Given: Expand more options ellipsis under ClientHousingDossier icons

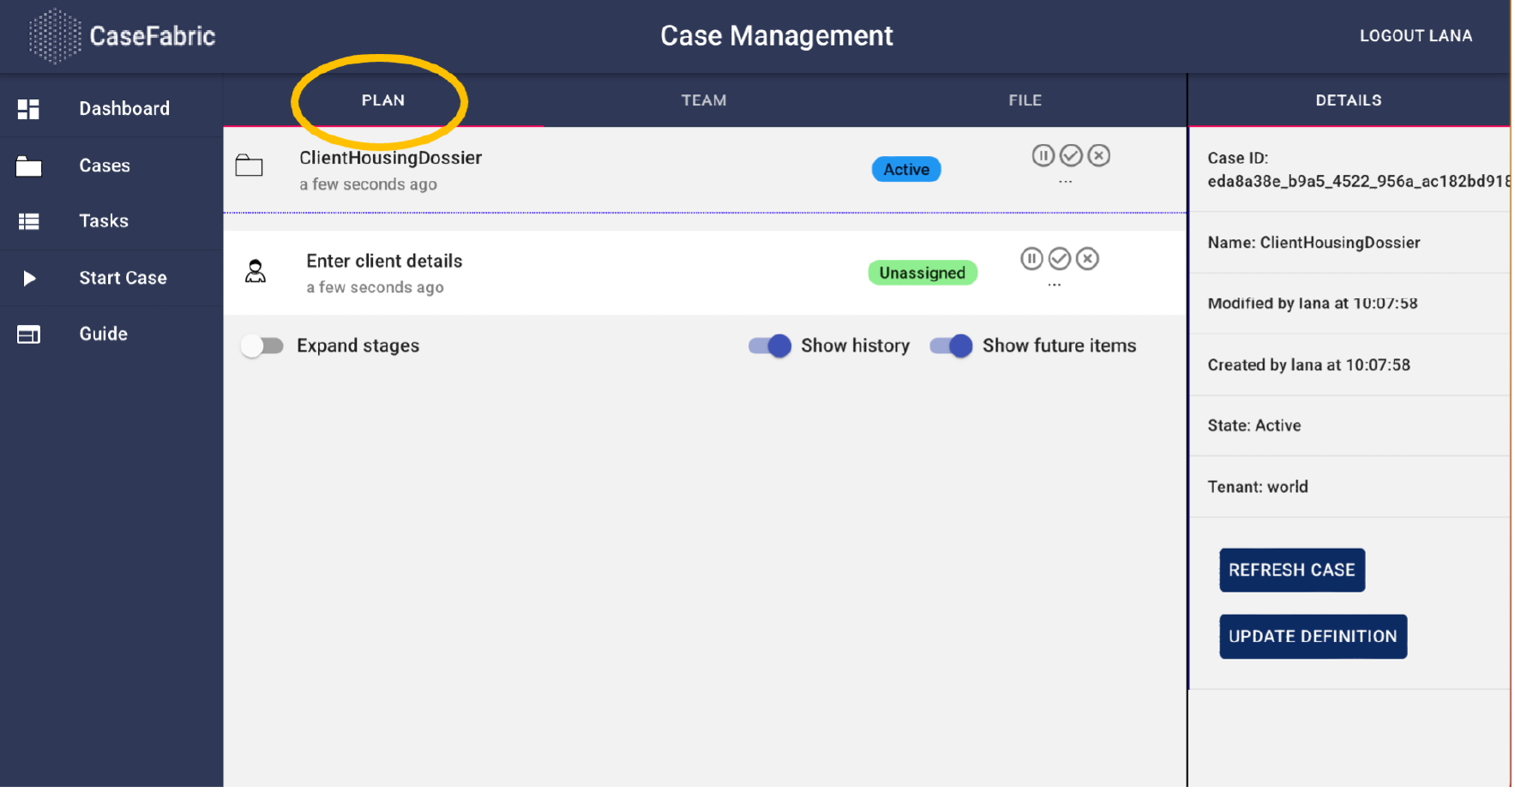Looking at the screenshot, I should click(x=1065, y=182).
